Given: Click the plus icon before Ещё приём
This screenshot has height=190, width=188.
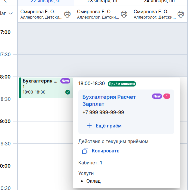Looking at the screenshot, I should click(89, 126).
